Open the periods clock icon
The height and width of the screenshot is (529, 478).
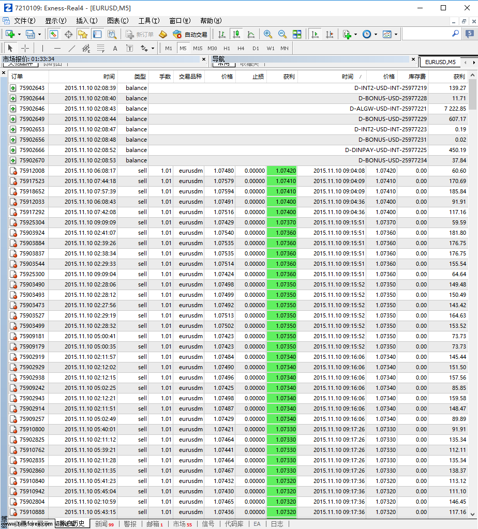[367, 34]
